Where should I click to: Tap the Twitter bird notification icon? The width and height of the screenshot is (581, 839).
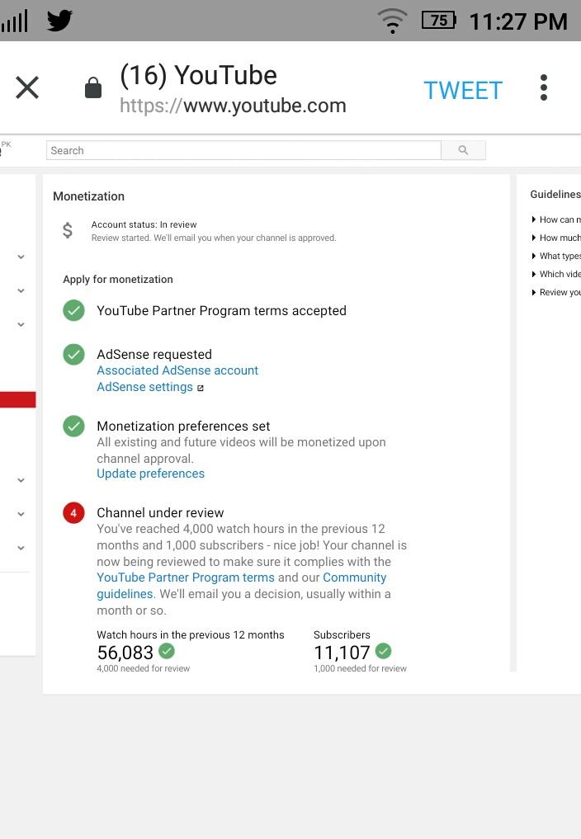pos(59,21)
